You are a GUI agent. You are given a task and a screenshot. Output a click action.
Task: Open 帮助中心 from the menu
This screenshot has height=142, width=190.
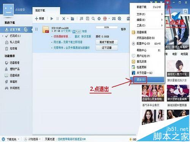click(147, 50)
